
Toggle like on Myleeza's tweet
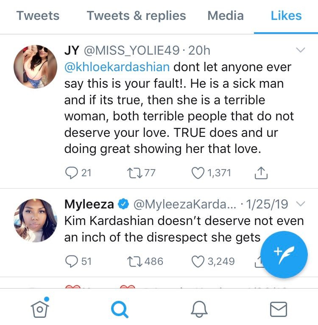pyautogui.click(x=198, y=261)
